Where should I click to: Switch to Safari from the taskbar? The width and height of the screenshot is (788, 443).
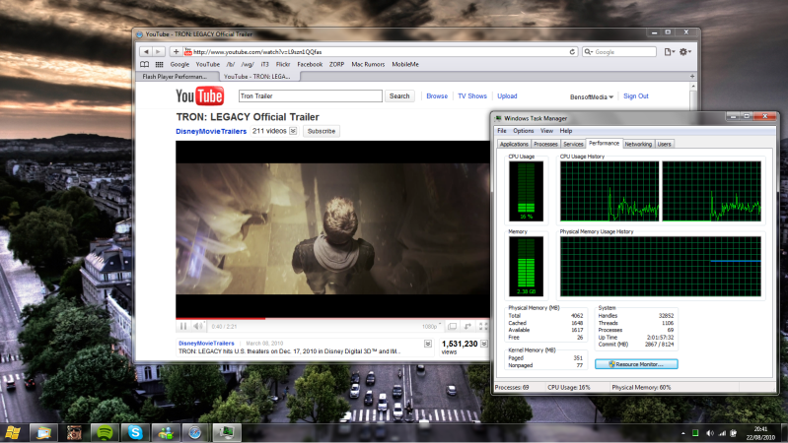pos(195,432)
